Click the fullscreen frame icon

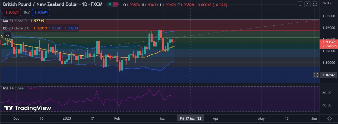(x=315, y=4)
